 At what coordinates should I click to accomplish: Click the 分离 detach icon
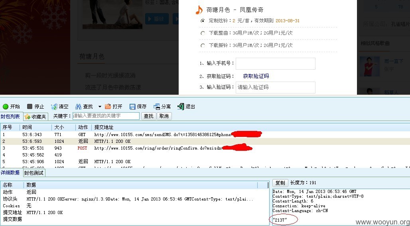click(157, 107)
